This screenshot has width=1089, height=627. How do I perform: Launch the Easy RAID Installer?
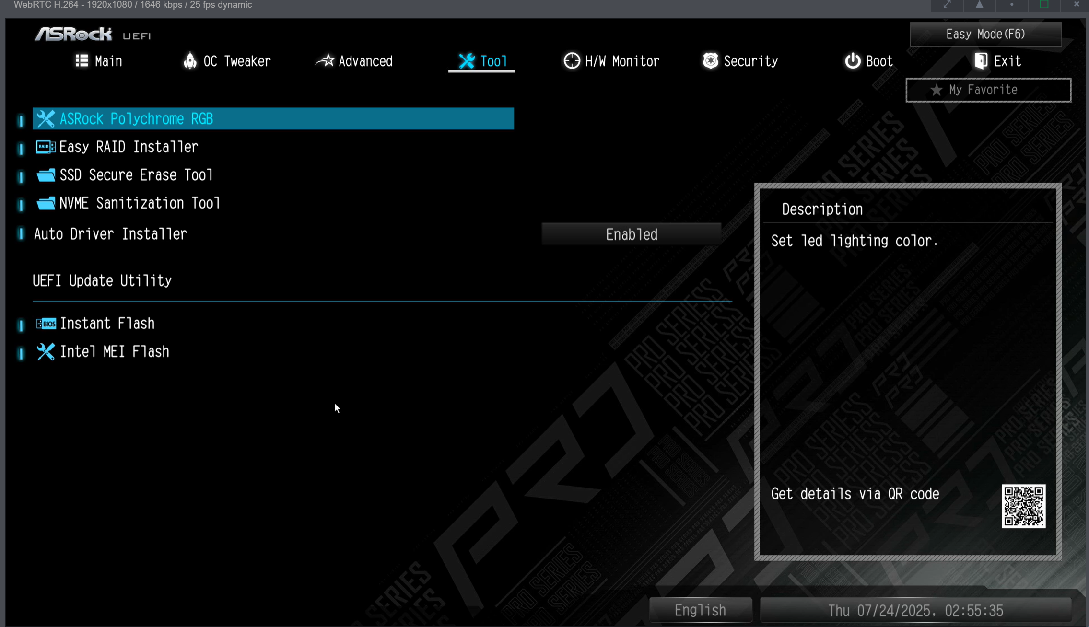129,147
